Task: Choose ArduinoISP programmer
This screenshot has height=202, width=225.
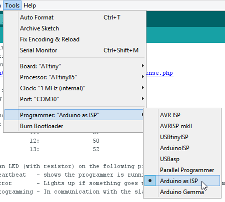Action: [x=182, y=148]
